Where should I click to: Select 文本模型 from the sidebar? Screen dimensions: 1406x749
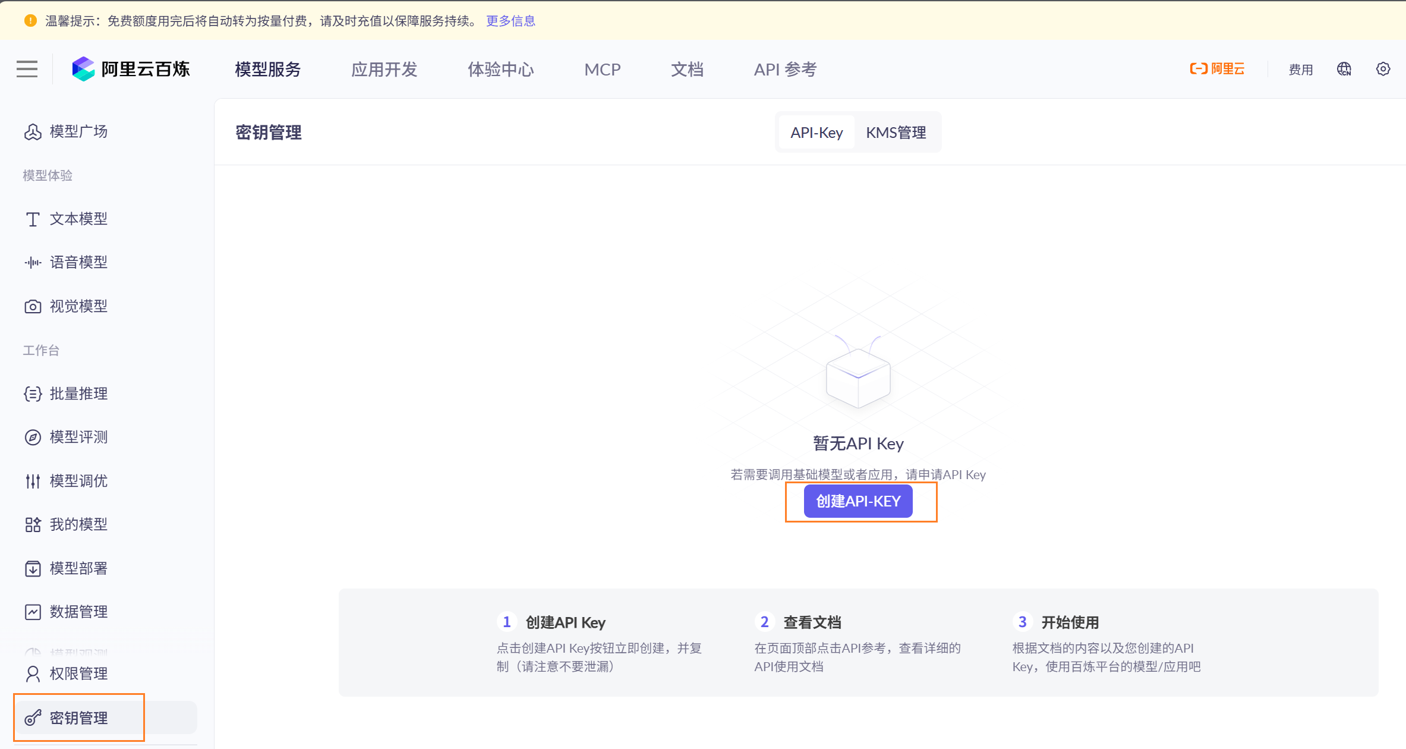(78, 219)
